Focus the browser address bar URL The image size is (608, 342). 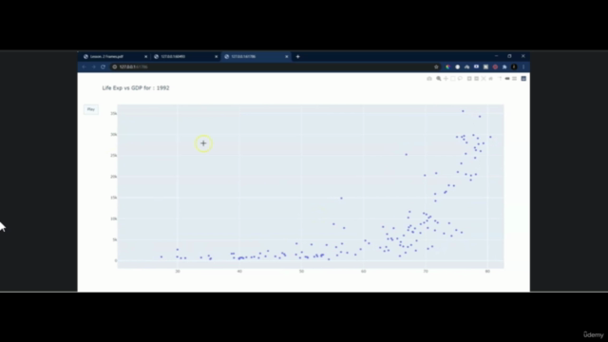click(133, 67)
